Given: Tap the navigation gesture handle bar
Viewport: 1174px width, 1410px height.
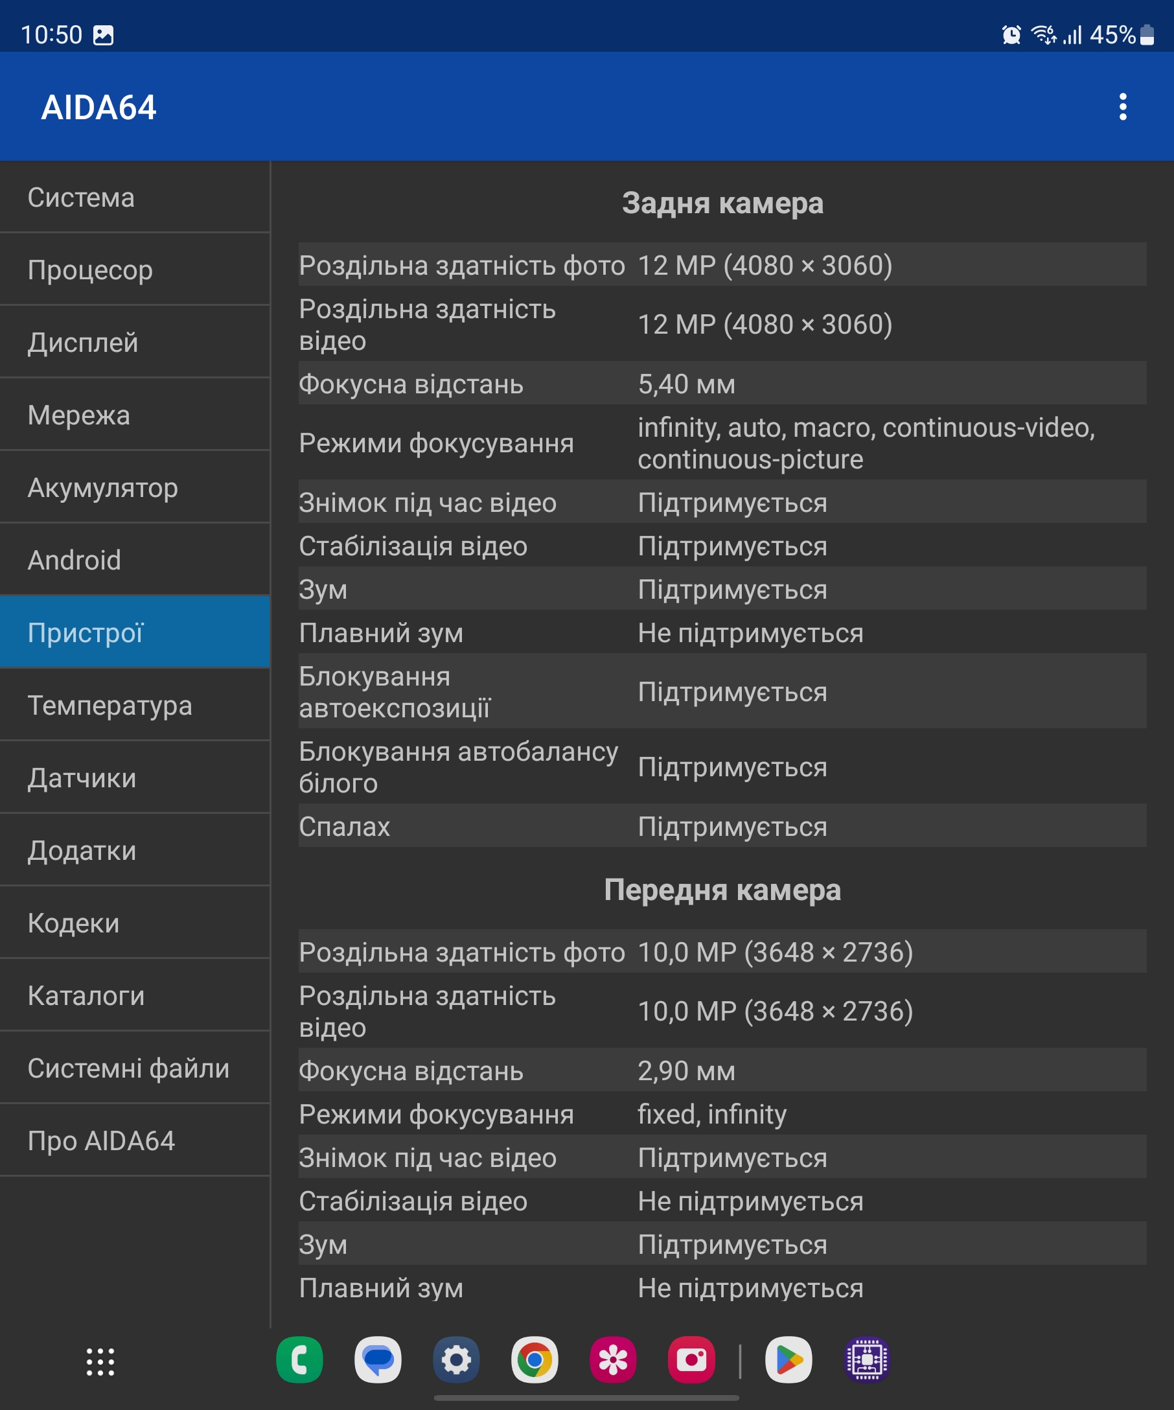Looking at the screenshot, I should tap(586, 1398).
